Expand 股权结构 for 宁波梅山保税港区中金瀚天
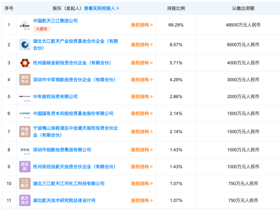The height and width of the screenshot is (209, 280). pos(142,132)
